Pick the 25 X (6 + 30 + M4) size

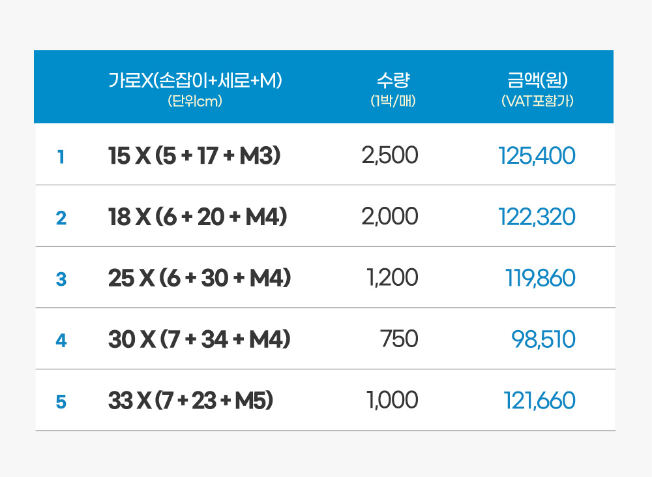pyautogui.click(x=199, y=279)
